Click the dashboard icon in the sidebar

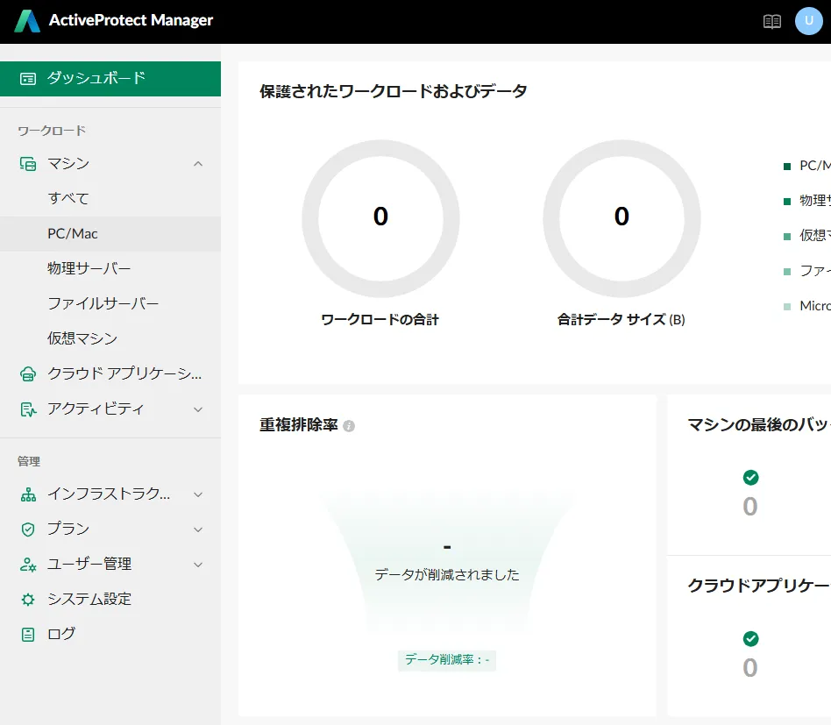click(x=27, y=79)
